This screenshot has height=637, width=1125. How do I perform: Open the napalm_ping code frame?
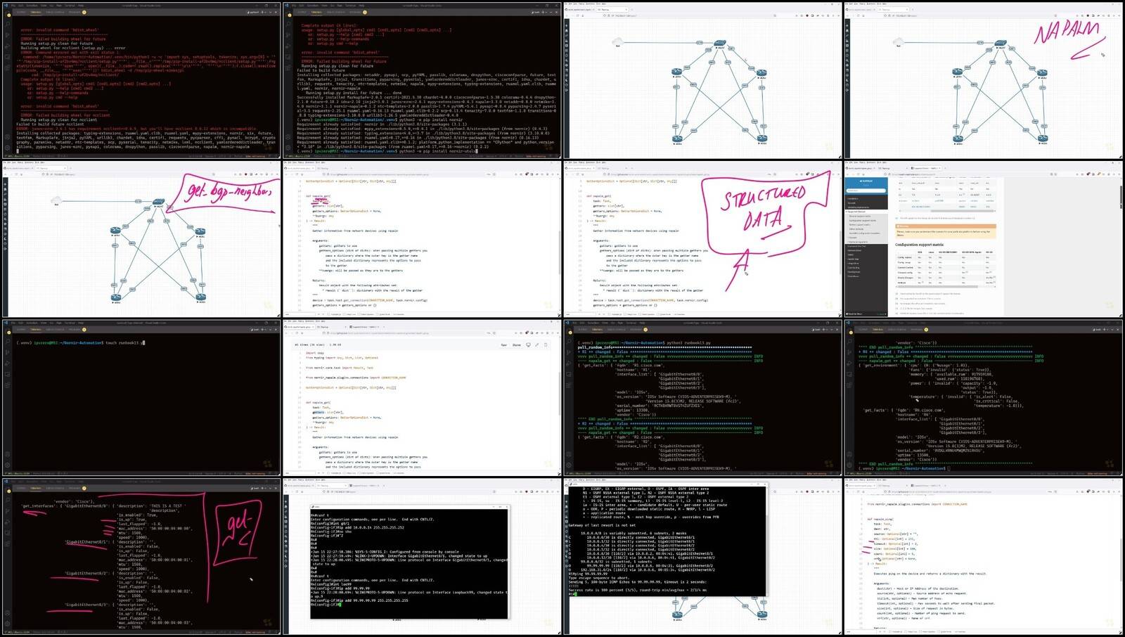[x=984, y=557]
